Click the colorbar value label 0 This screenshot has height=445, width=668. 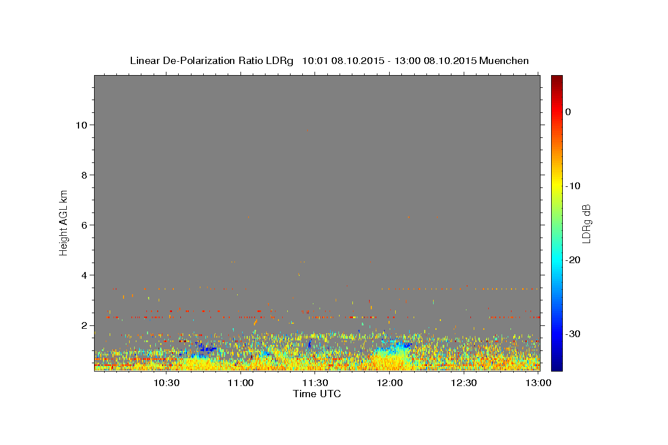tap(568, 112)
